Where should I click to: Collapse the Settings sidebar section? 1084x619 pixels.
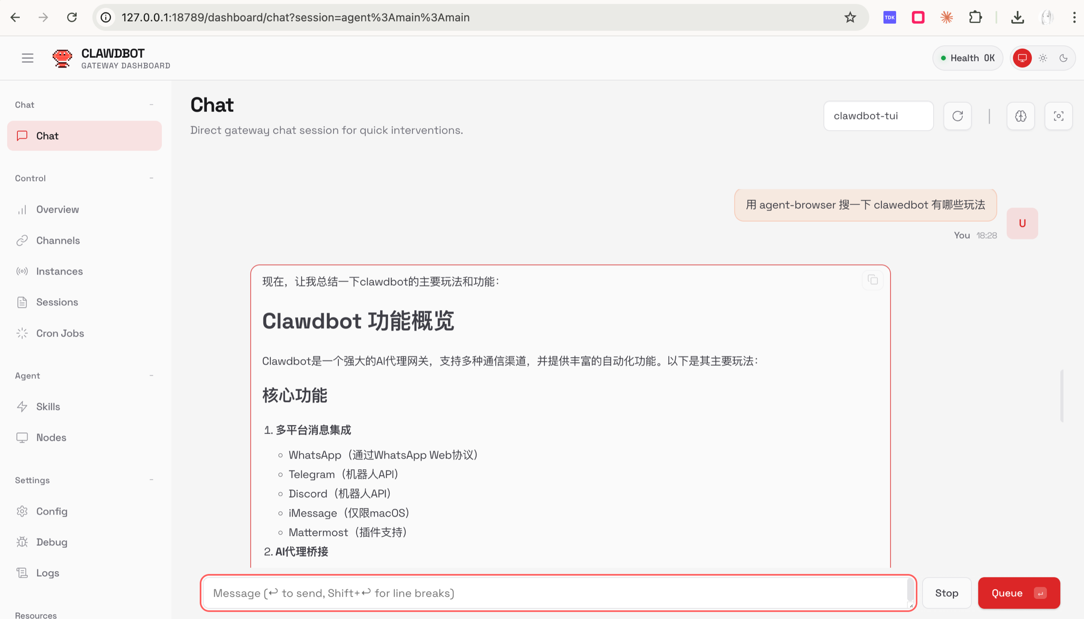(151, 480)
